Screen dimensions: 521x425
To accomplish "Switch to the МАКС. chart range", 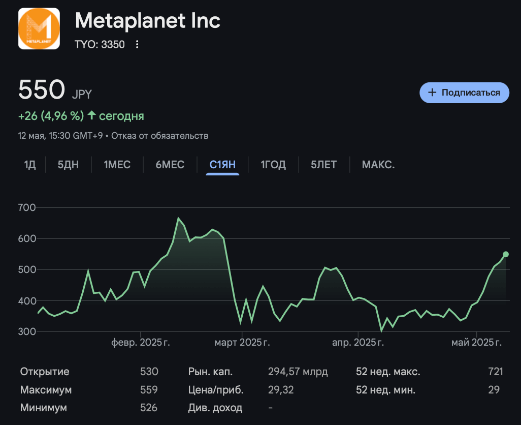I will point(378,165).
